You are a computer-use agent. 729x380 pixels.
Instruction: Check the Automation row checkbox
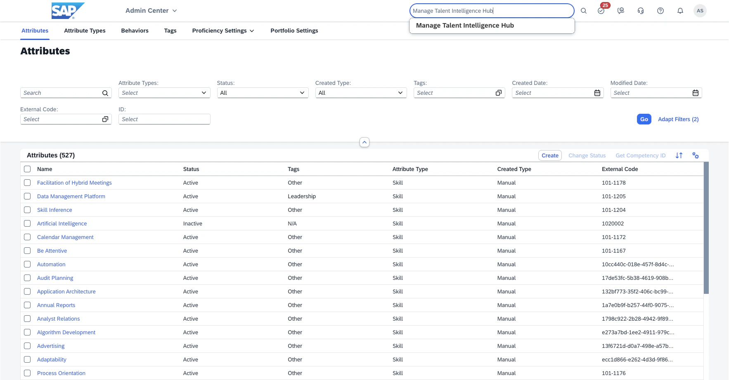point(27,264)
